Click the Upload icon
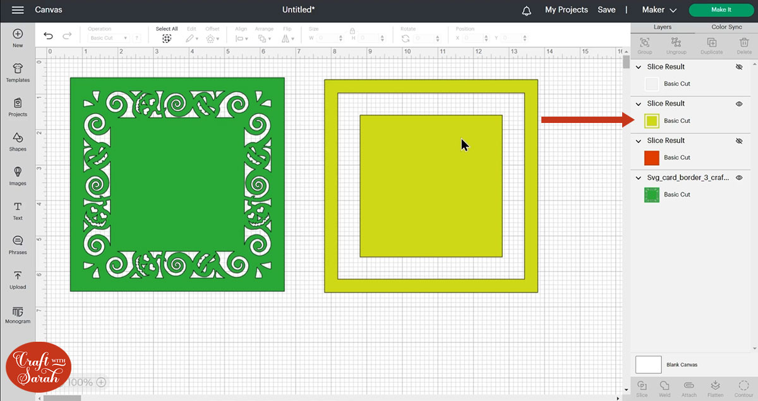Screen dimensions: 758x401 click(18, 276)
